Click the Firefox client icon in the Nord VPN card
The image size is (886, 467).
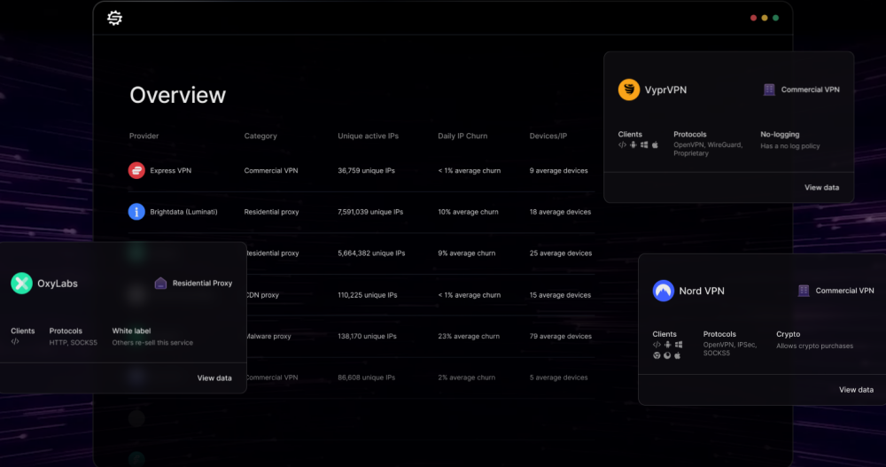point(667,355)
